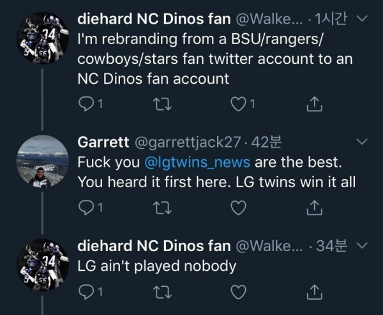Like the "LG ain't played nobody" tweet
Screen dimensions: 383x315
(238, 292)
